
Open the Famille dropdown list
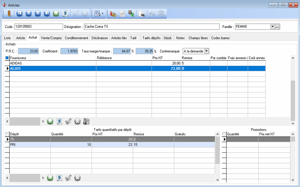(272, 27)
